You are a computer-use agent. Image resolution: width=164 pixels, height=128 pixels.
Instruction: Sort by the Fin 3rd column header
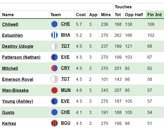[155, 15]
